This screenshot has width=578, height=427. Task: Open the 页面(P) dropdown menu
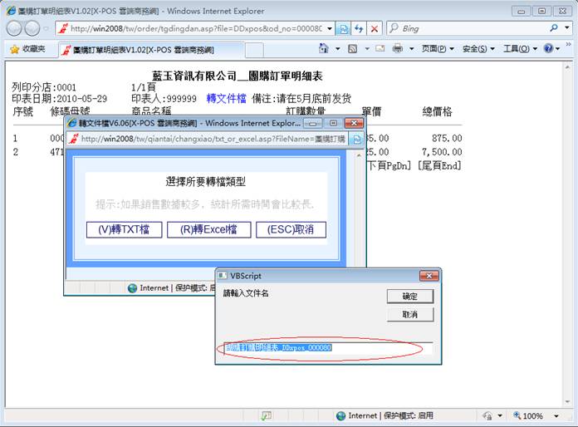pos(438,49)
